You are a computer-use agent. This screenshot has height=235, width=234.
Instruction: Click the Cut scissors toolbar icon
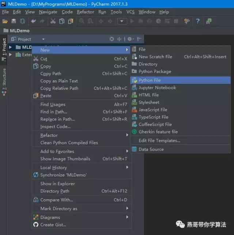(x=53, y=21)
